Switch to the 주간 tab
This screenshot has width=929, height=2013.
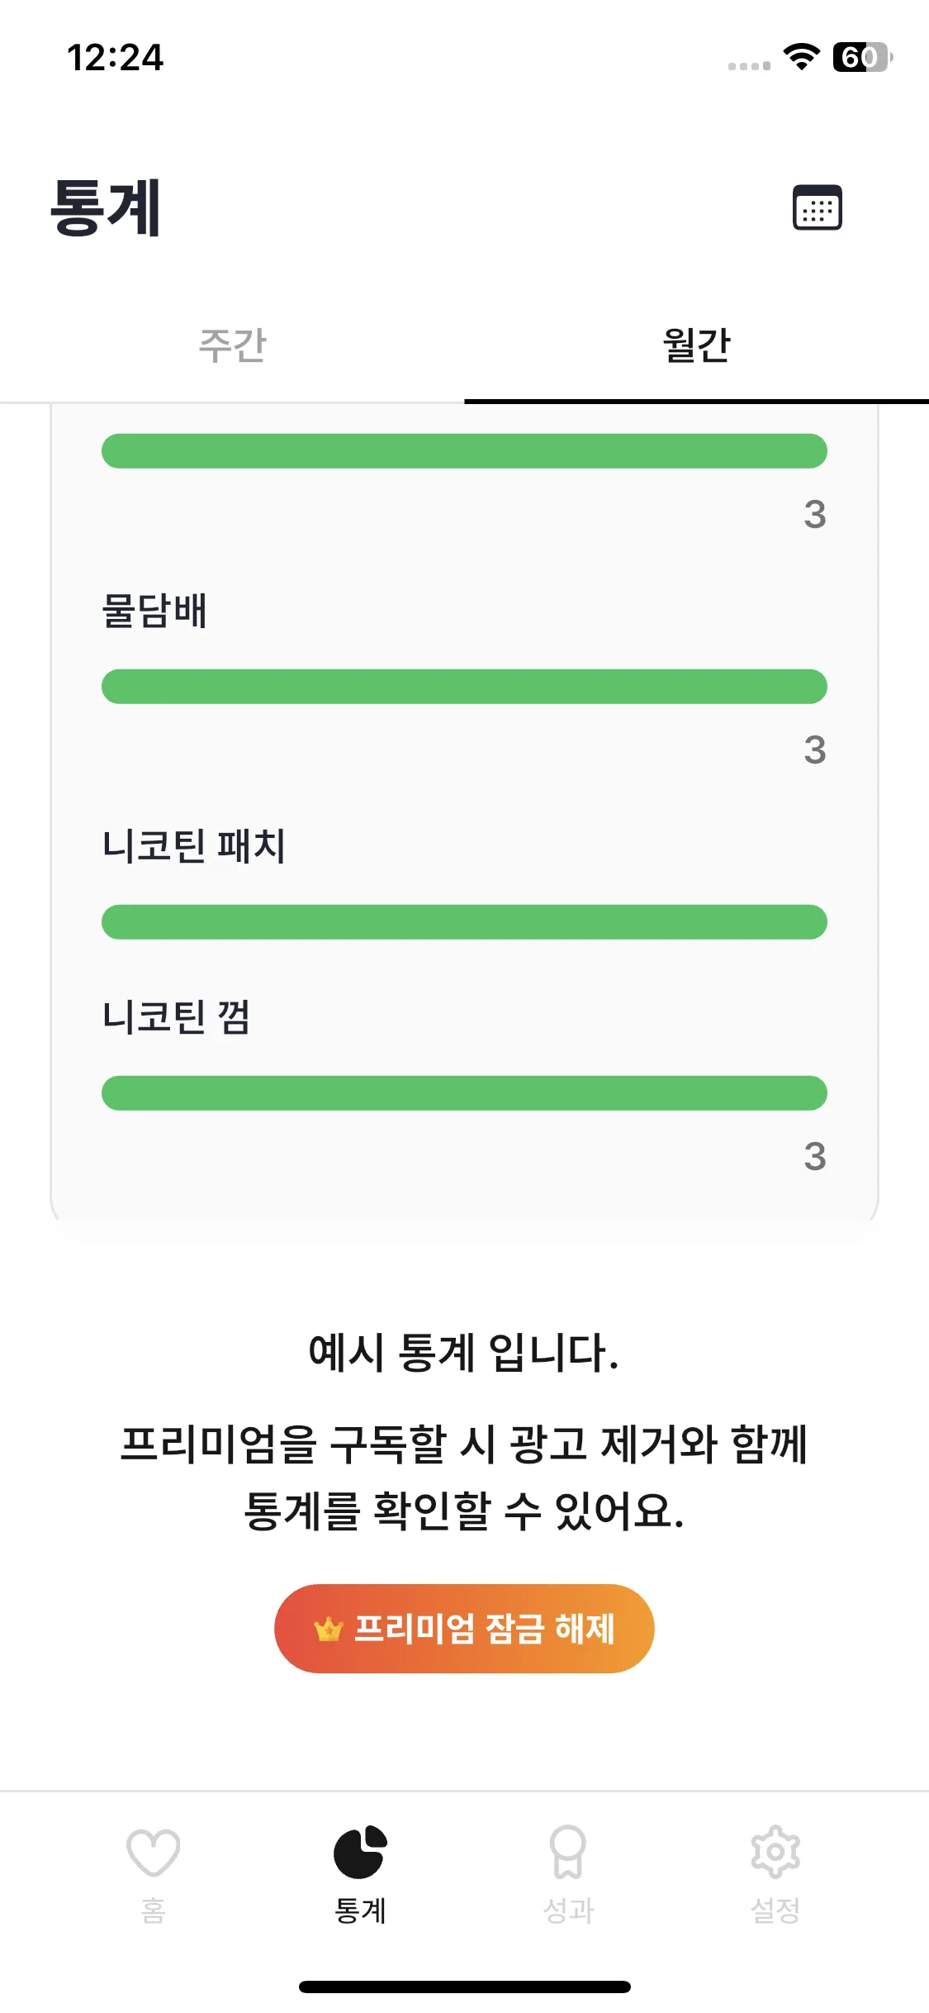tap(232, 345)
